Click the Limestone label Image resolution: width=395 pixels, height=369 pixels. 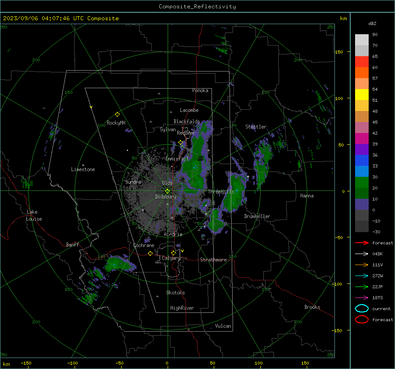click(83, 169)
